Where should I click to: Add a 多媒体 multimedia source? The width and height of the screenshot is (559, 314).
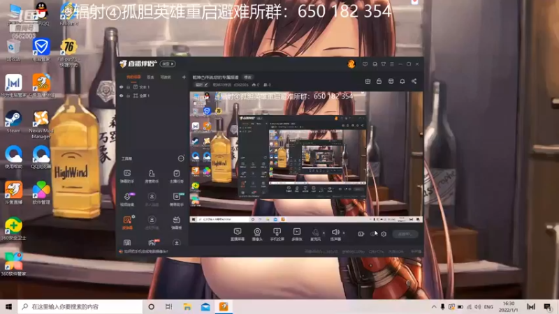(296, 234)
